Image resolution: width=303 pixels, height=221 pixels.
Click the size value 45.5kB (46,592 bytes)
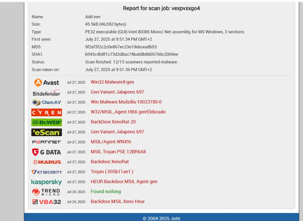coord(106,24)
